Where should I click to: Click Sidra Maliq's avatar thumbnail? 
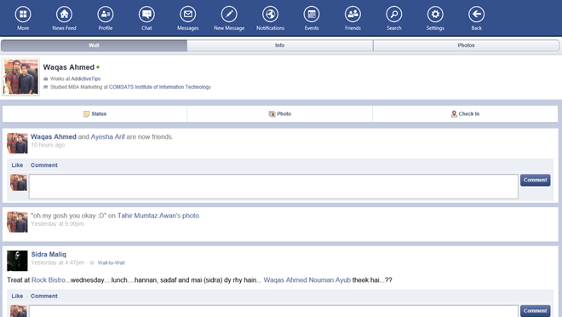click(x=17, y=261)
